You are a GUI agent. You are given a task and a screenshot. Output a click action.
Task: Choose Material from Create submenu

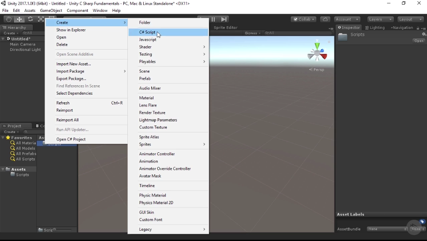coord(168,98)
